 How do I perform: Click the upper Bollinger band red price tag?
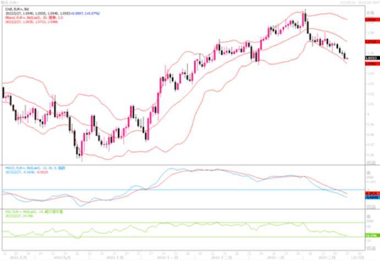pyautogui.click(x=370, y=19)
